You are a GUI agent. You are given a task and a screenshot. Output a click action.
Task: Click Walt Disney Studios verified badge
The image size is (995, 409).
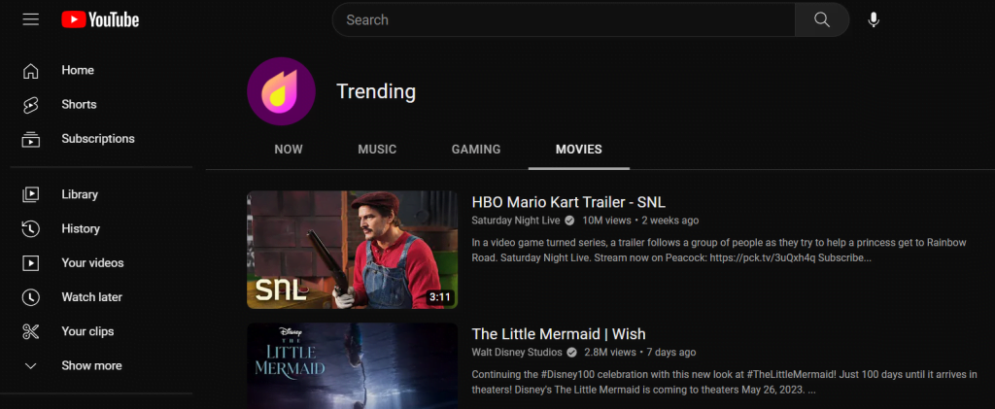pyautogui.click(x=571, y=353)
